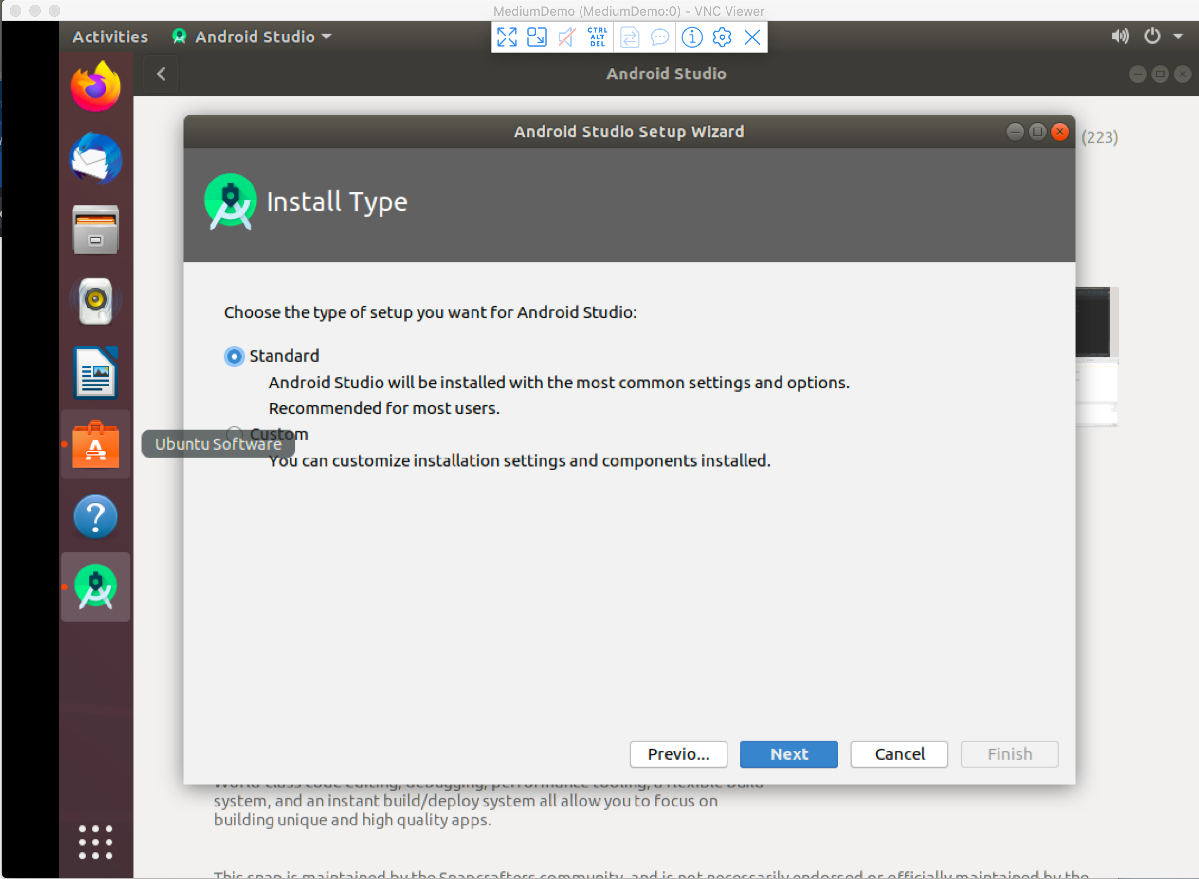Image resolution: width=1199 pixels, height=879 pixels.
Task: Click the Ubuntu power icon
Action: pos(1152,36)
